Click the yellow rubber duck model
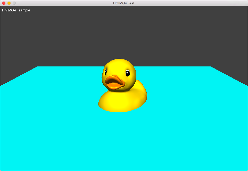The width and height of the screenshot is (248, 171). pyautogui.click(x=122, y=85)
